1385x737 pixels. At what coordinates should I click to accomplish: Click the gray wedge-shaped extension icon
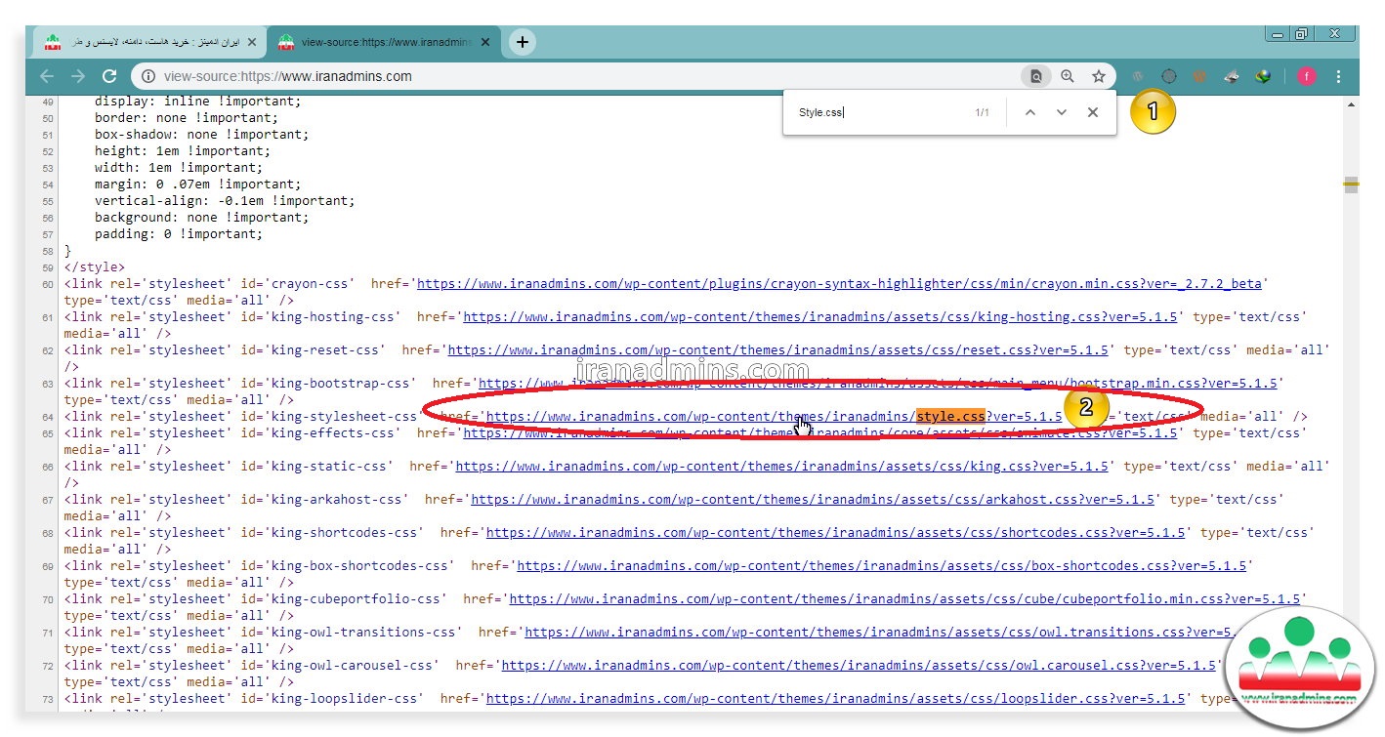[x=1232, y=76]
